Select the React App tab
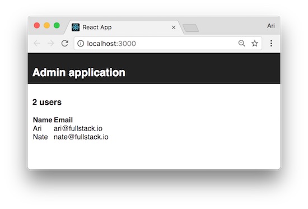Viewport: 308px width, 209px height. click(x=124, y=27)
